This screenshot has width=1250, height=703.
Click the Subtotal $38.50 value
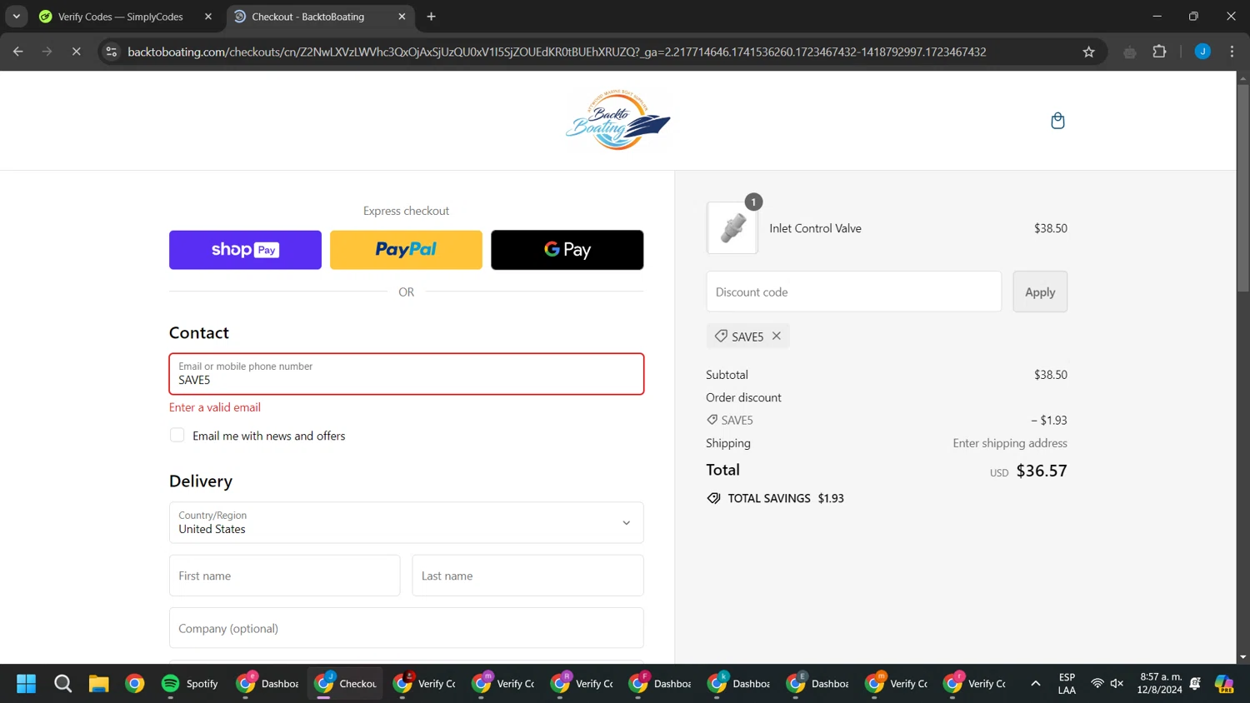click(x=1051, y=375)
